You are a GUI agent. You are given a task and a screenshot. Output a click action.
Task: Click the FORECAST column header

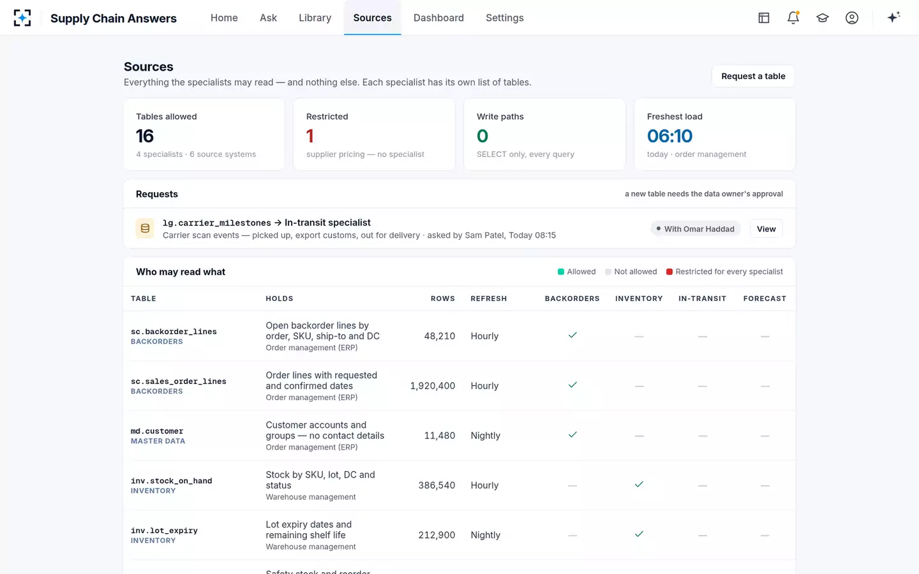click(765, 298)
